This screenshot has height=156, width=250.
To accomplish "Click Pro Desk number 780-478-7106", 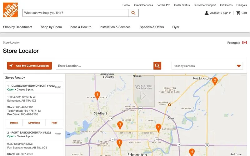I will 29,114.
